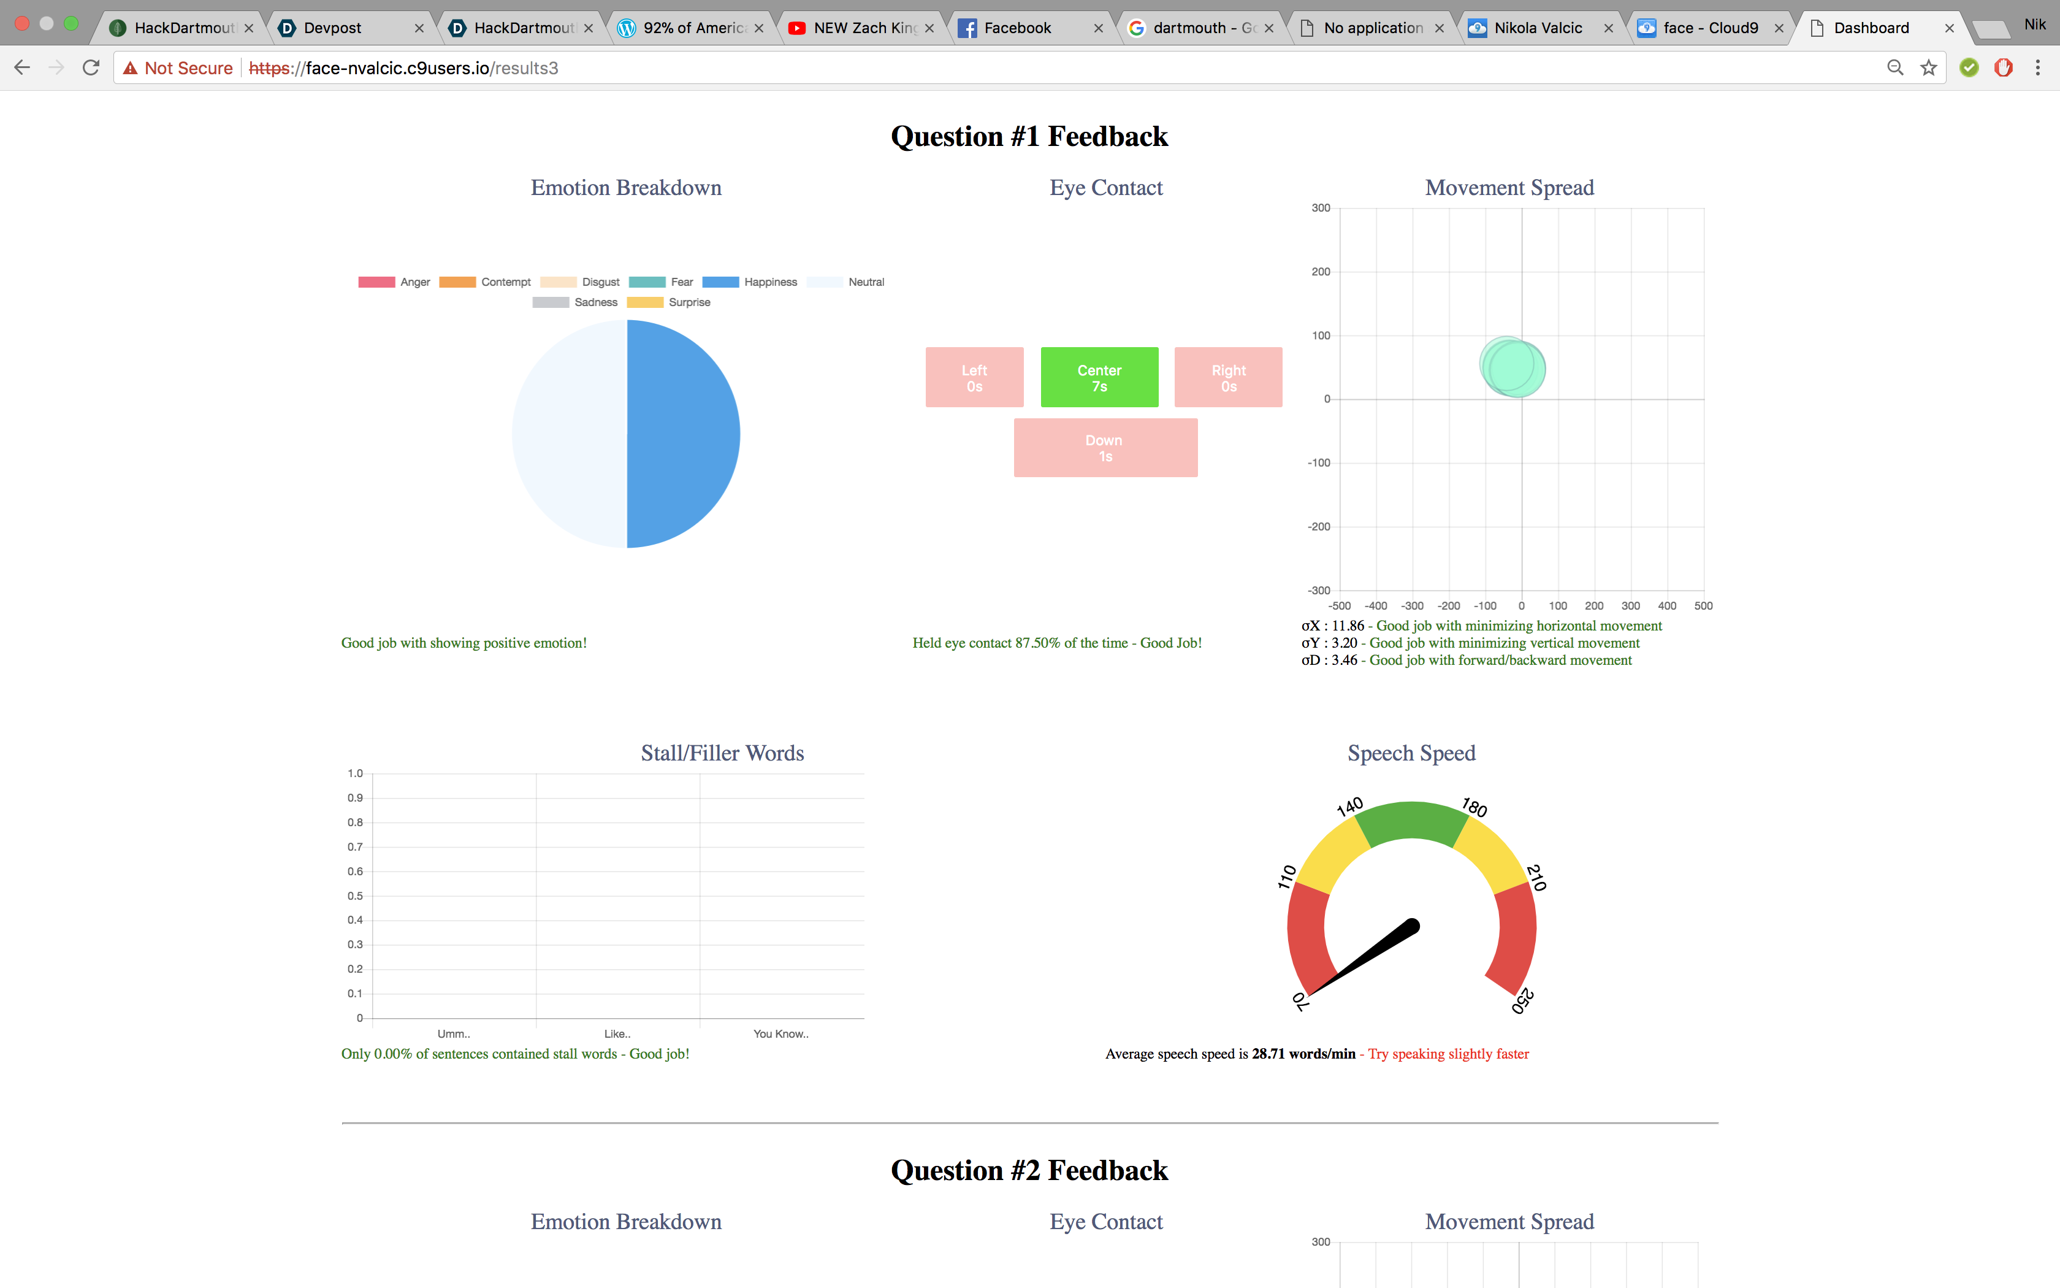Click the Surprise color swatch in legend
Viewport: 2060px width, 1288px height.
click(x=644, y=302)
